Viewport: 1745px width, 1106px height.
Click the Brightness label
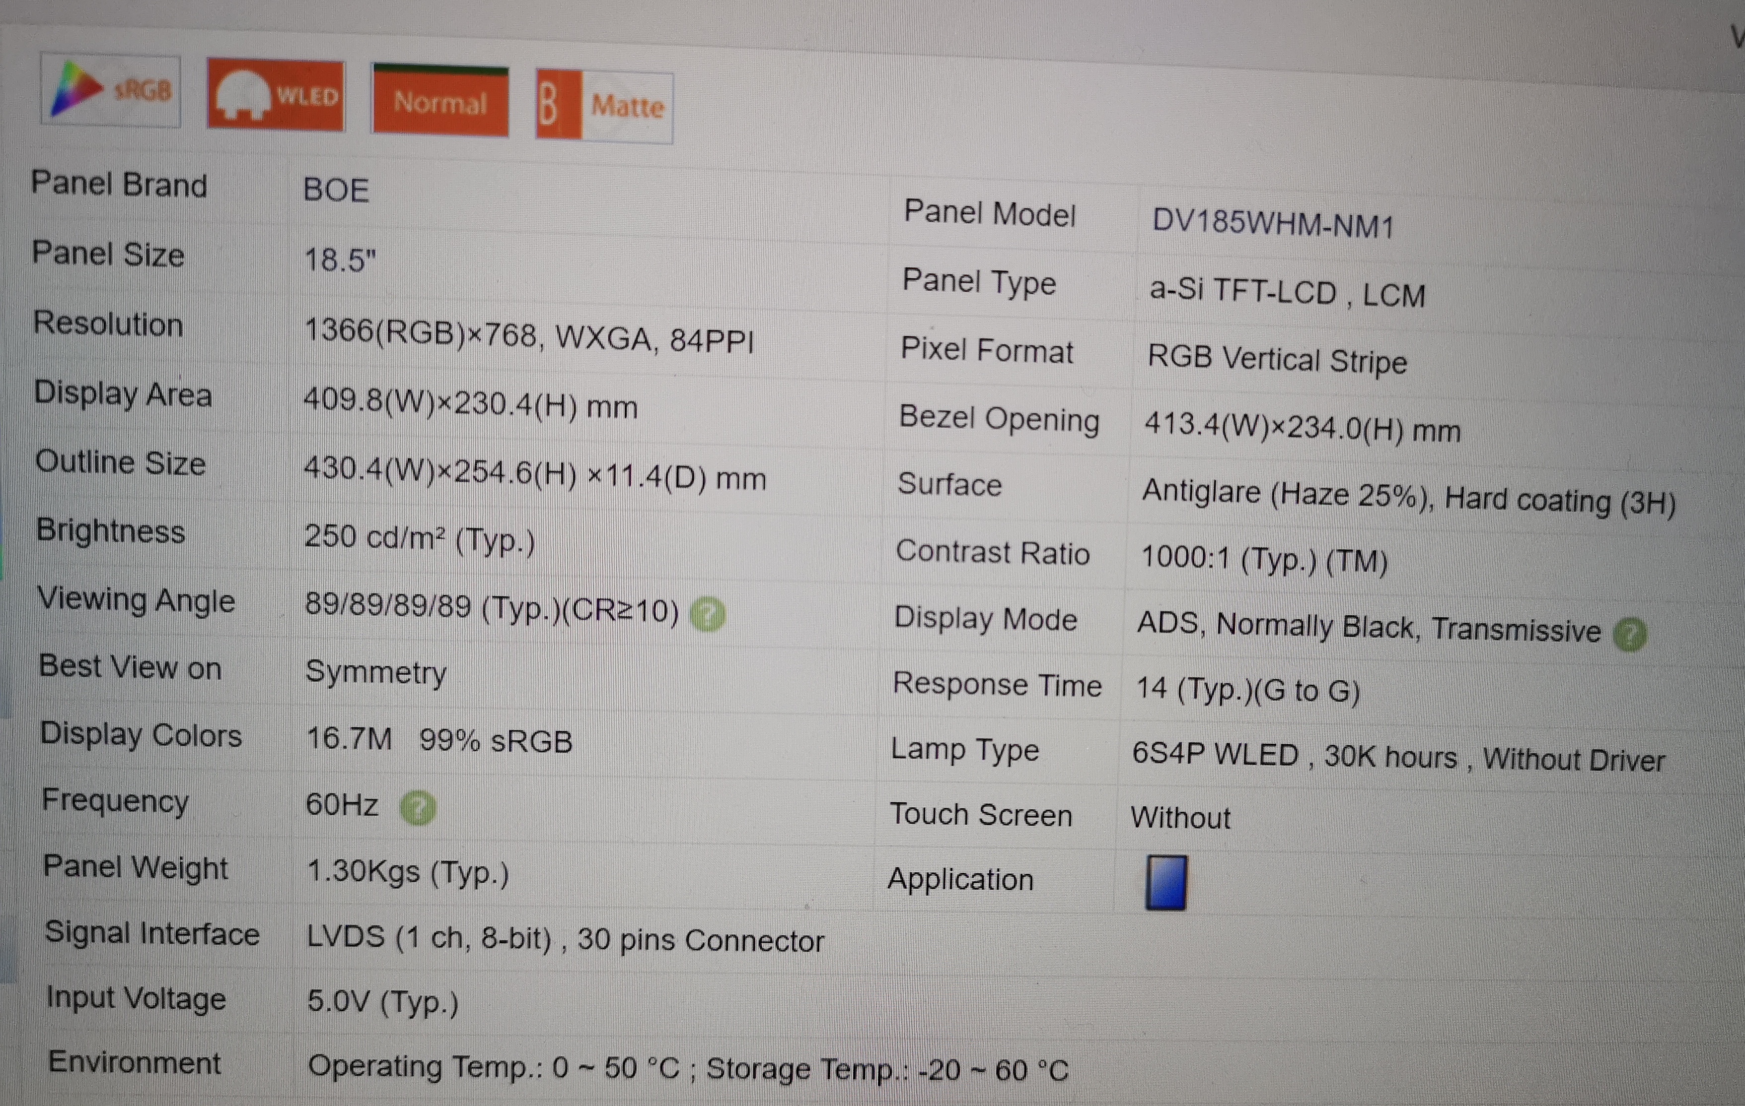point(111,531)
